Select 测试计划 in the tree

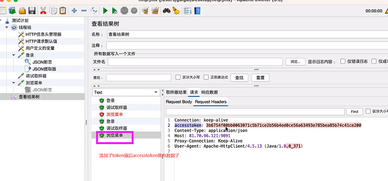[x=20, y=20]
